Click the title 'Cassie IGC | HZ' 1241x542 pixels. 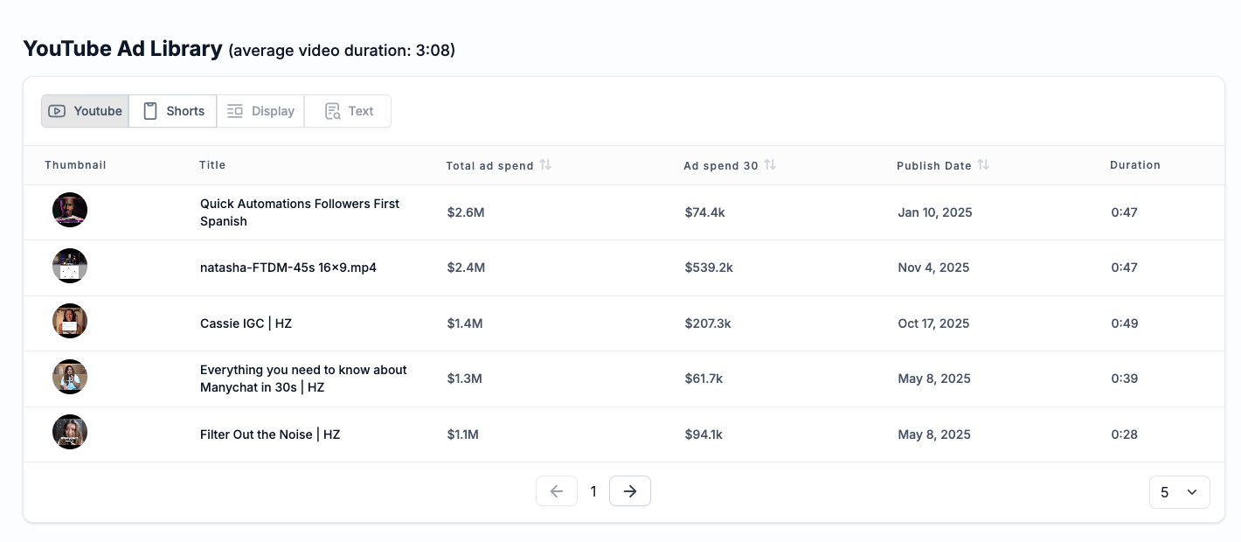(x=246, y=323)
